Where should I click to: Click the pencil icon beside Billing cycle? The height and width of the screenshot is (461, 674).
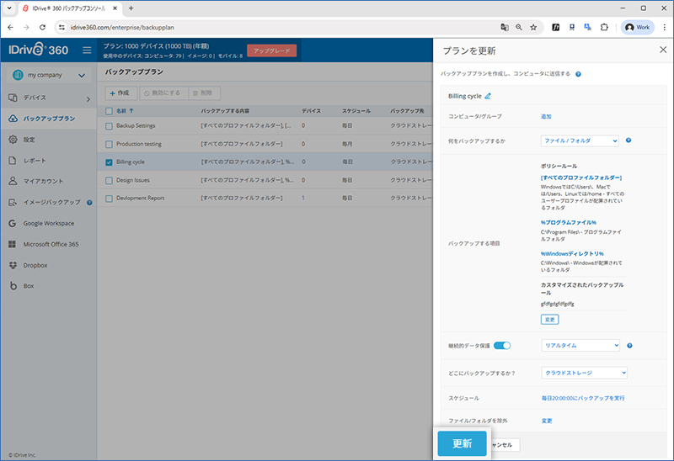[x=488, y=97]
